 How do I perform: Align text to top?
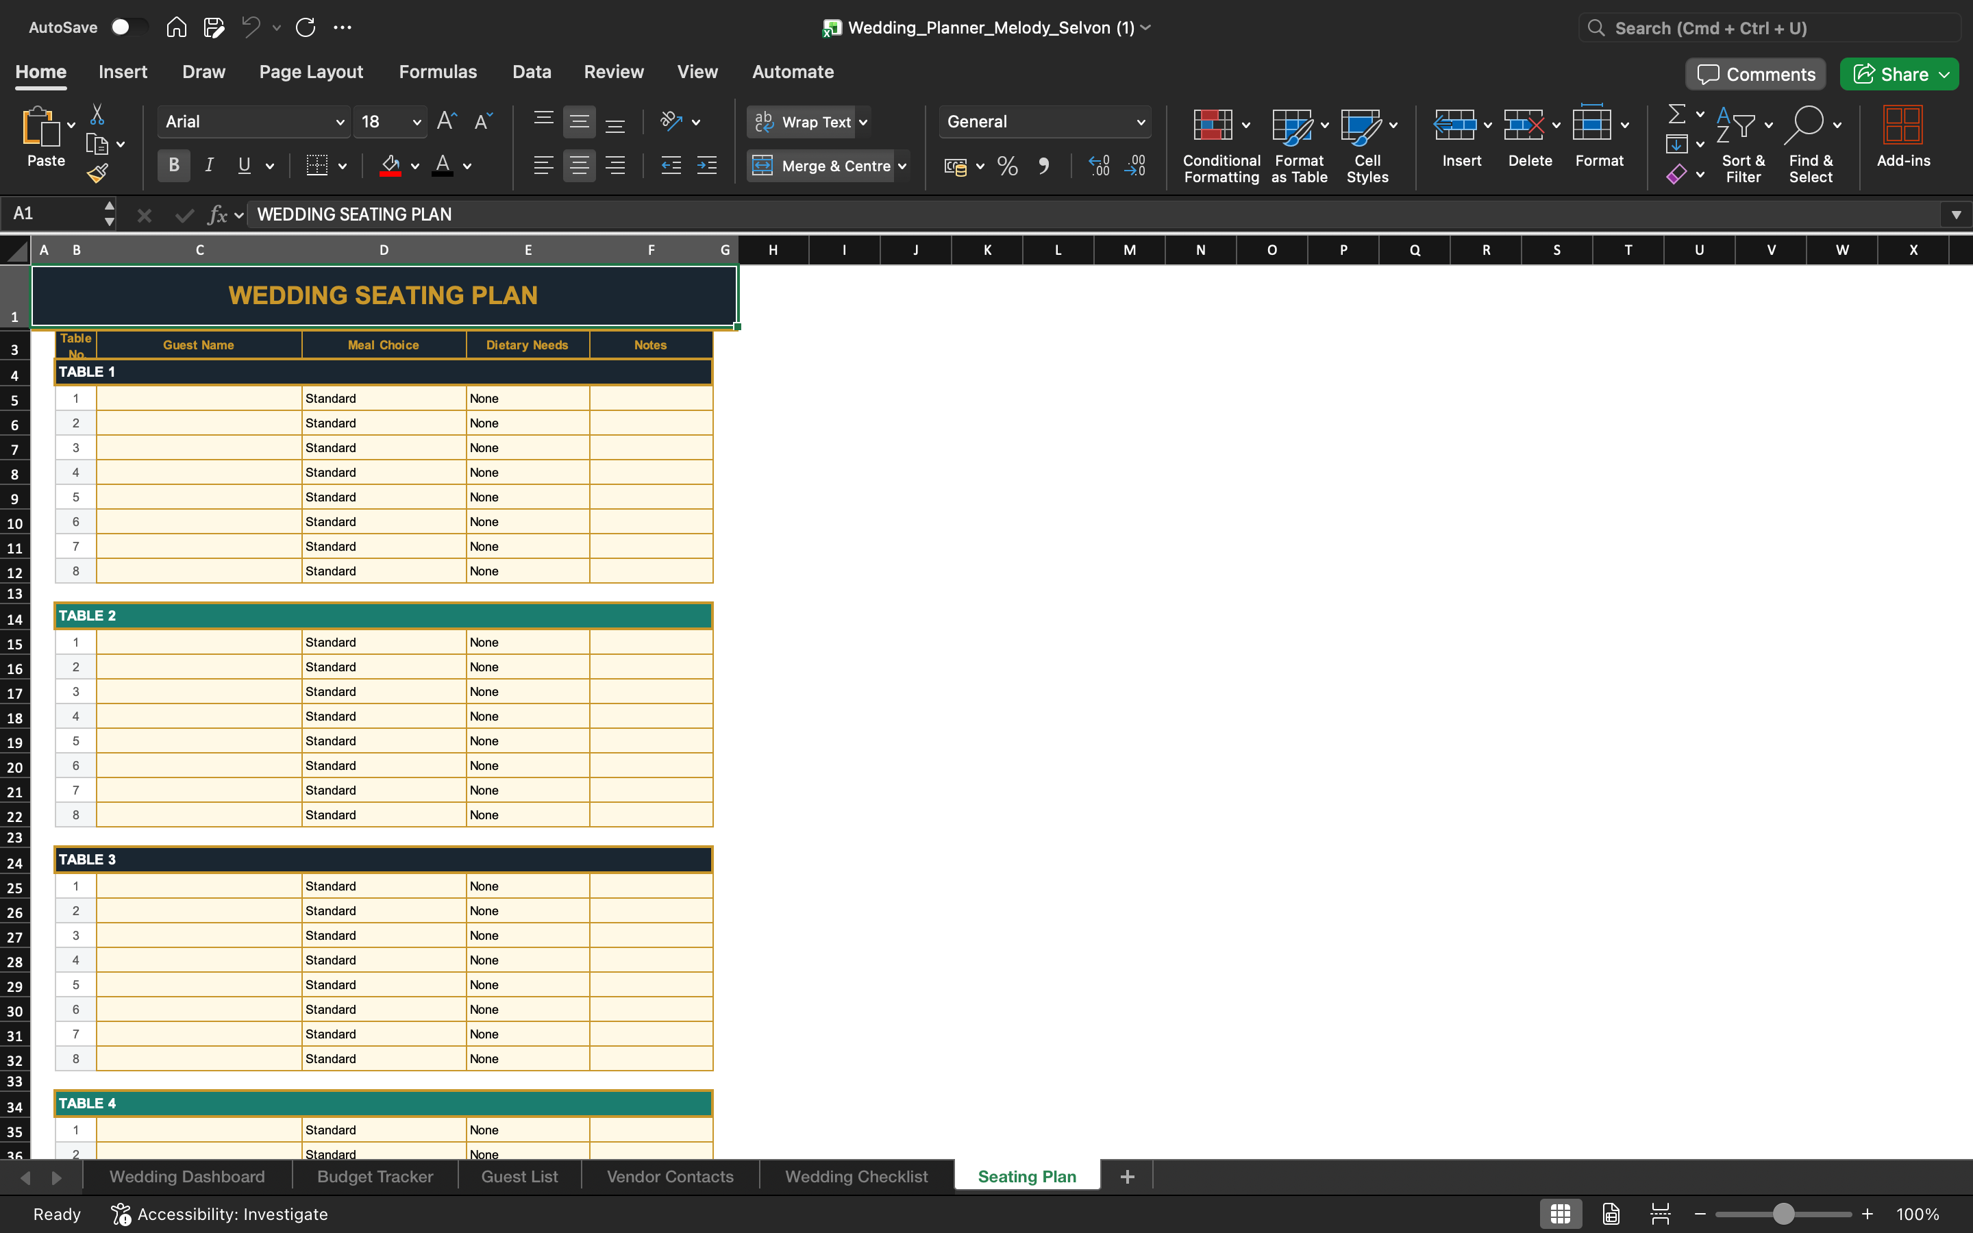(544, 121)
